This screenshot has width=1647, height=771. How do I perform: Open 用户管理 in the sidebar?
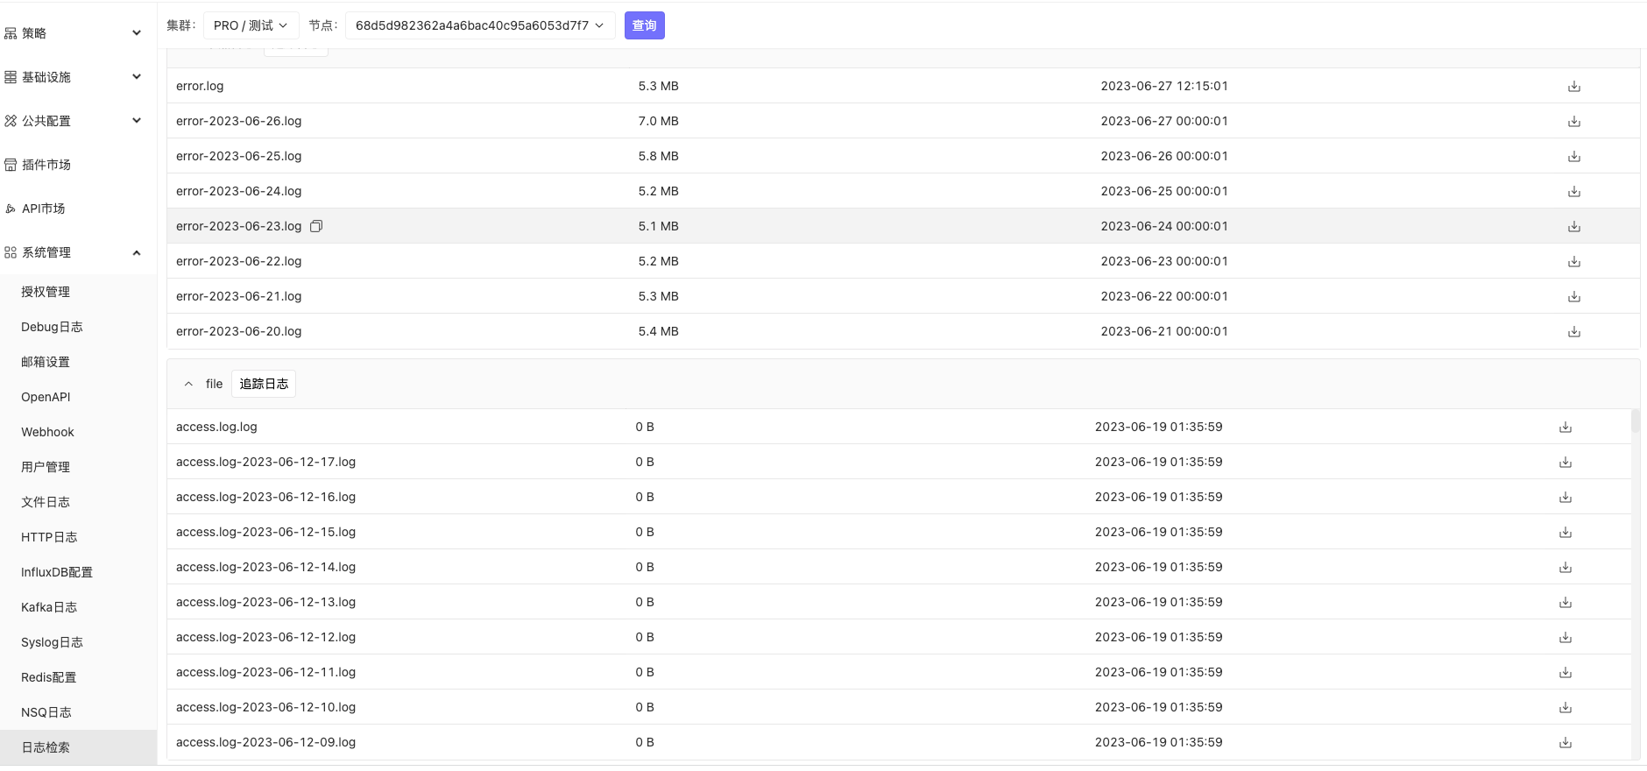click(x=46, y=467)
